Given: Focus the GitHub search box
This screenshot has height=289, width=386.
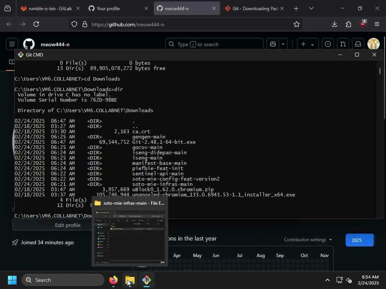Looking at the screenshot, I should 214,44.
